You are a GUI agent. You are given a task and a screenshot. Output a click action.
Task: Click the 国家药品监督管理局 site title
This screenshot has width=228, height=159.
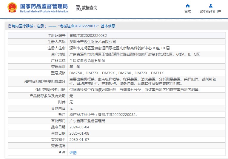click(x=44, y=6)
